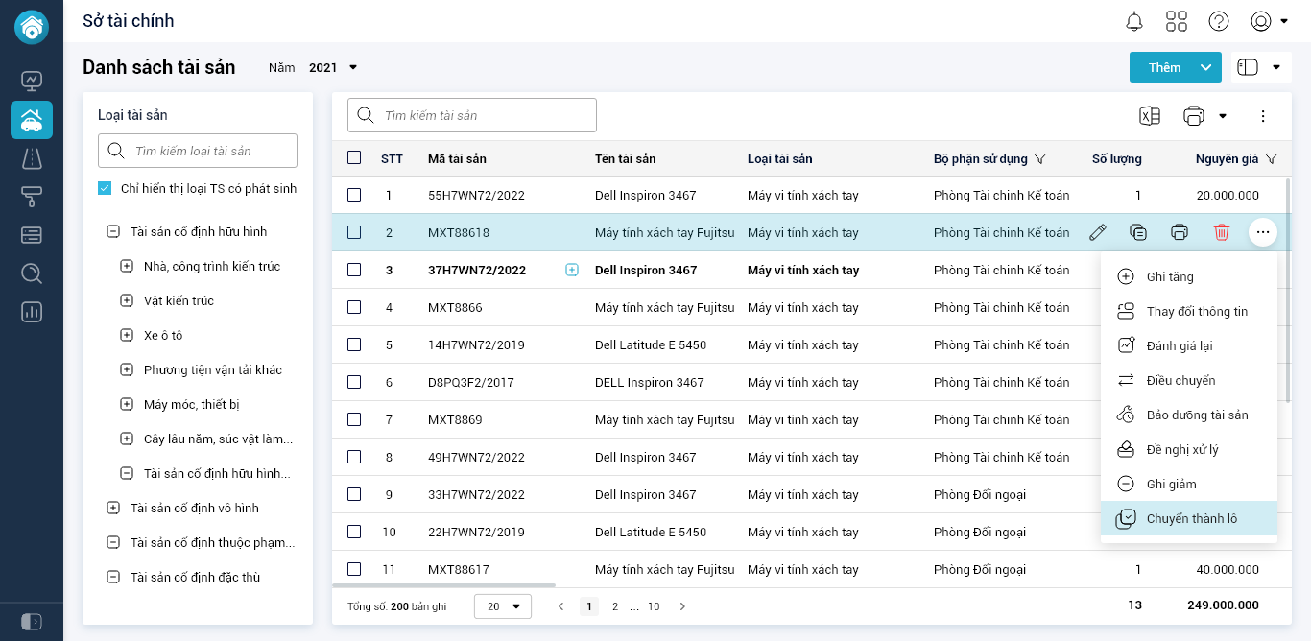Export list using the Excel icon
This screenshot has width=1311, height=641.
click(x=1149, y=116)
